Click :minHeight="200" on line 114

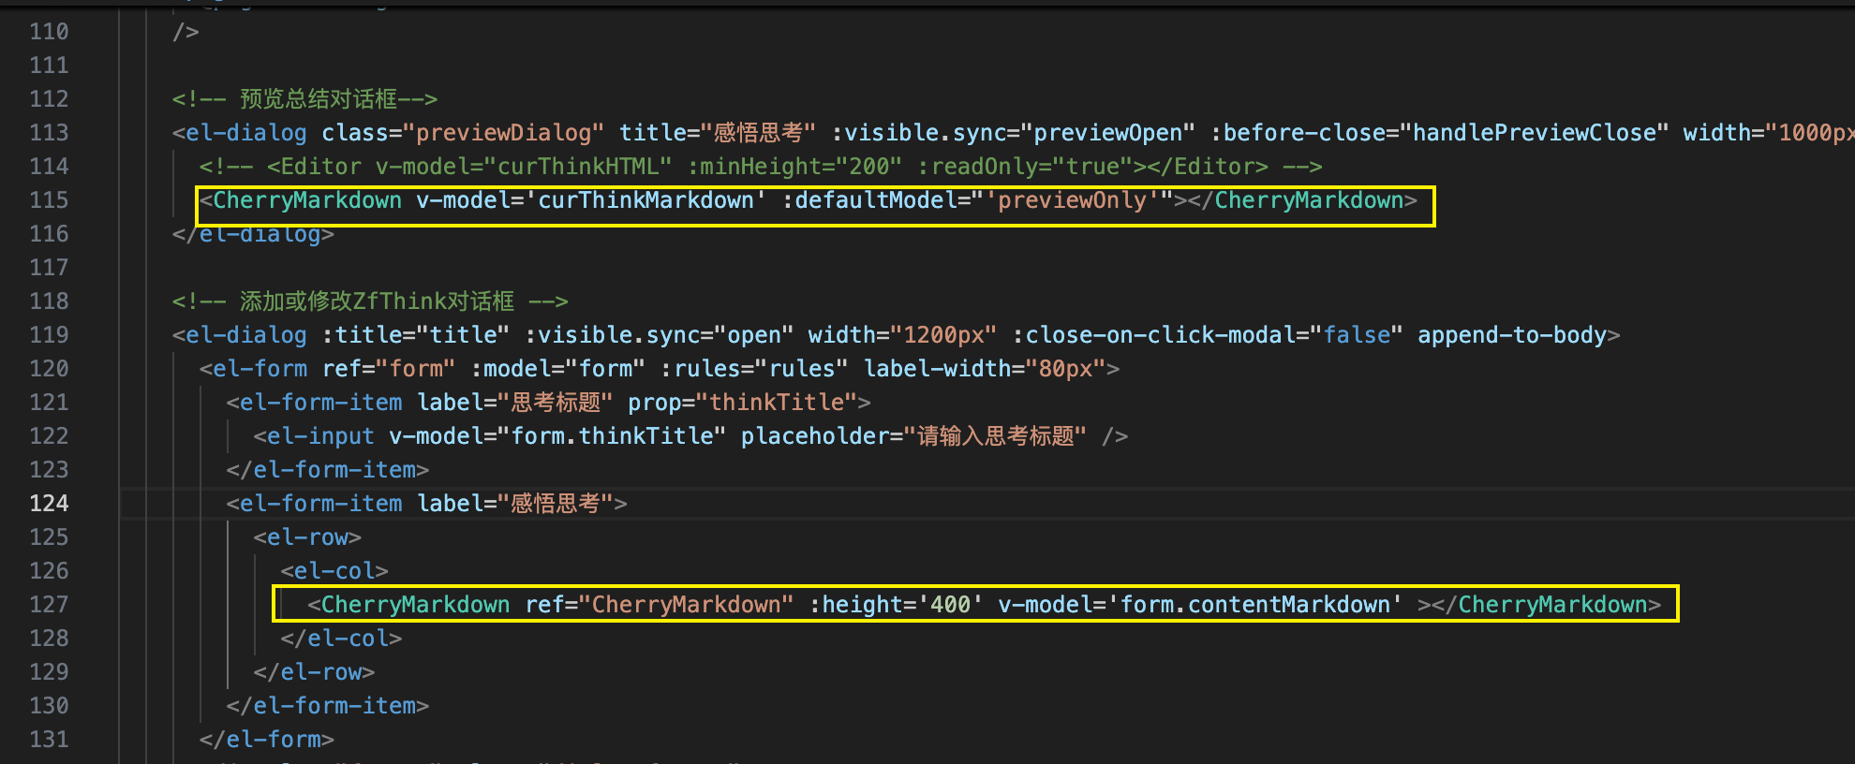794,167
